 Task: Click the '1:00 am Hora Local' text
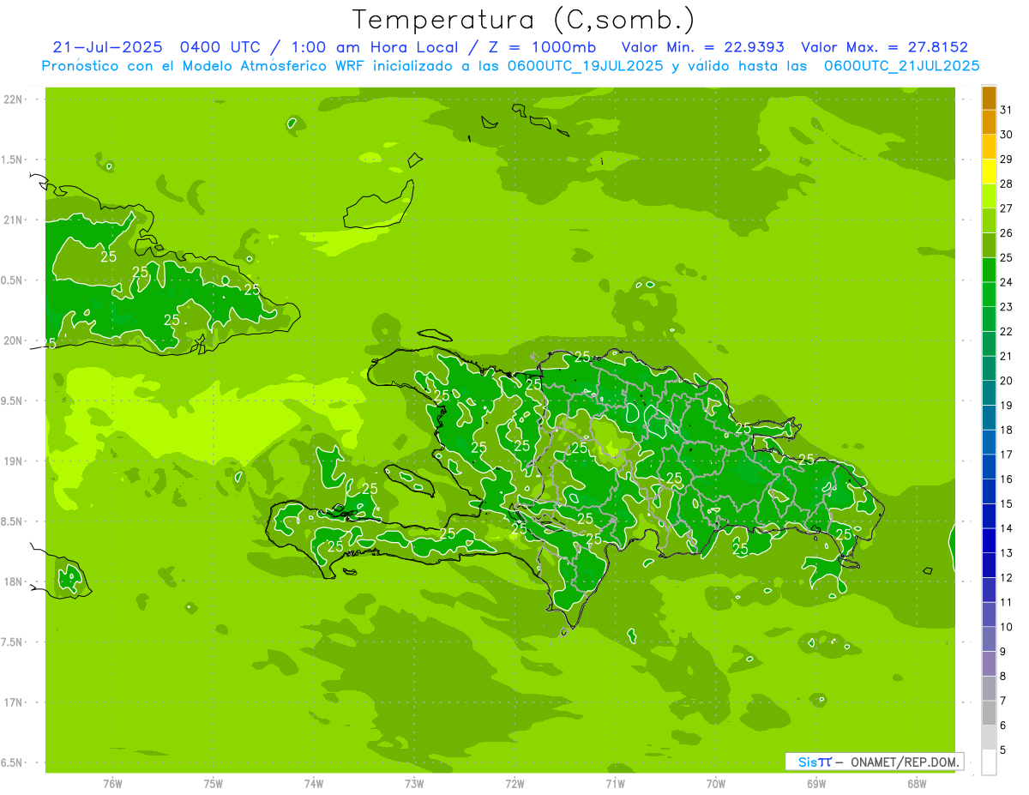point(373,47)
